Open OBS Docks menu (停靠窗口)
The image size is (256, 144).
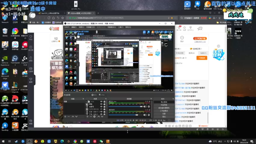click(91, 27)
